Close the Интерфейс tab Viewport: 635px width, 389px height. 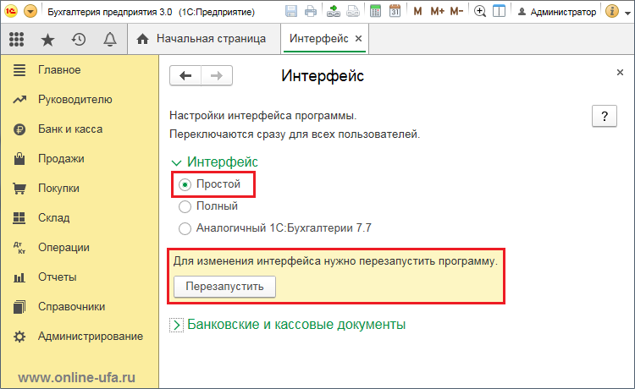point(358,38)
